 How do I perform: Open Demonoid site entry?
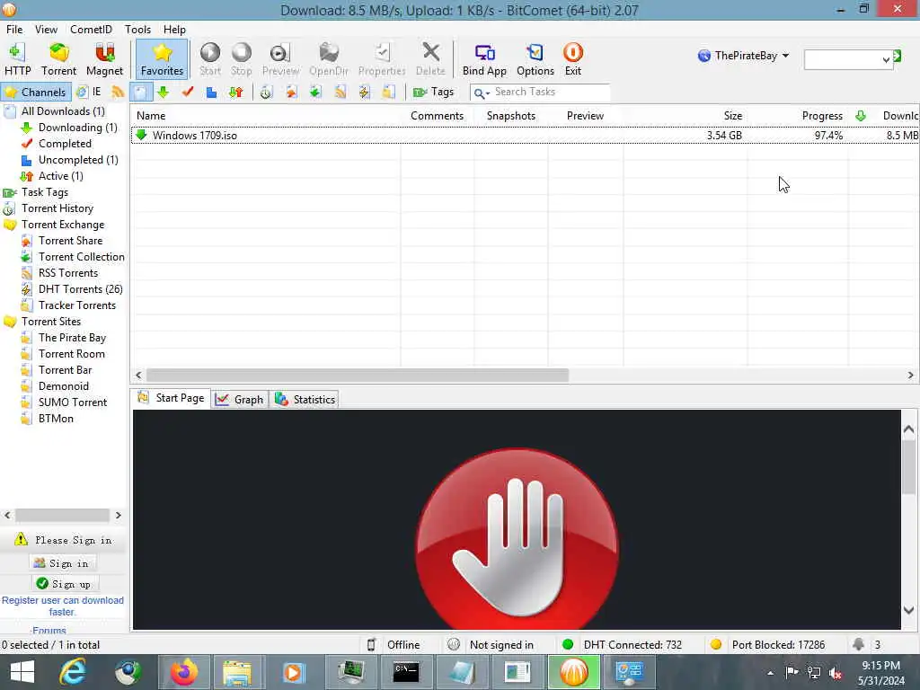[64, 386]
